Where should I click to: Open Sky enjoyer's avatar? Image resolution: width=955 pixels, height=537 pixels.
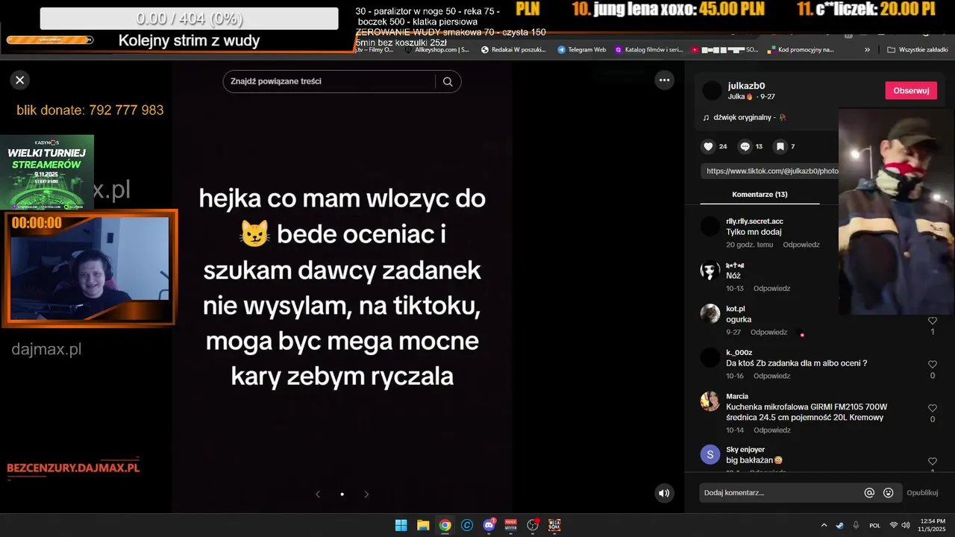[710, 454]
